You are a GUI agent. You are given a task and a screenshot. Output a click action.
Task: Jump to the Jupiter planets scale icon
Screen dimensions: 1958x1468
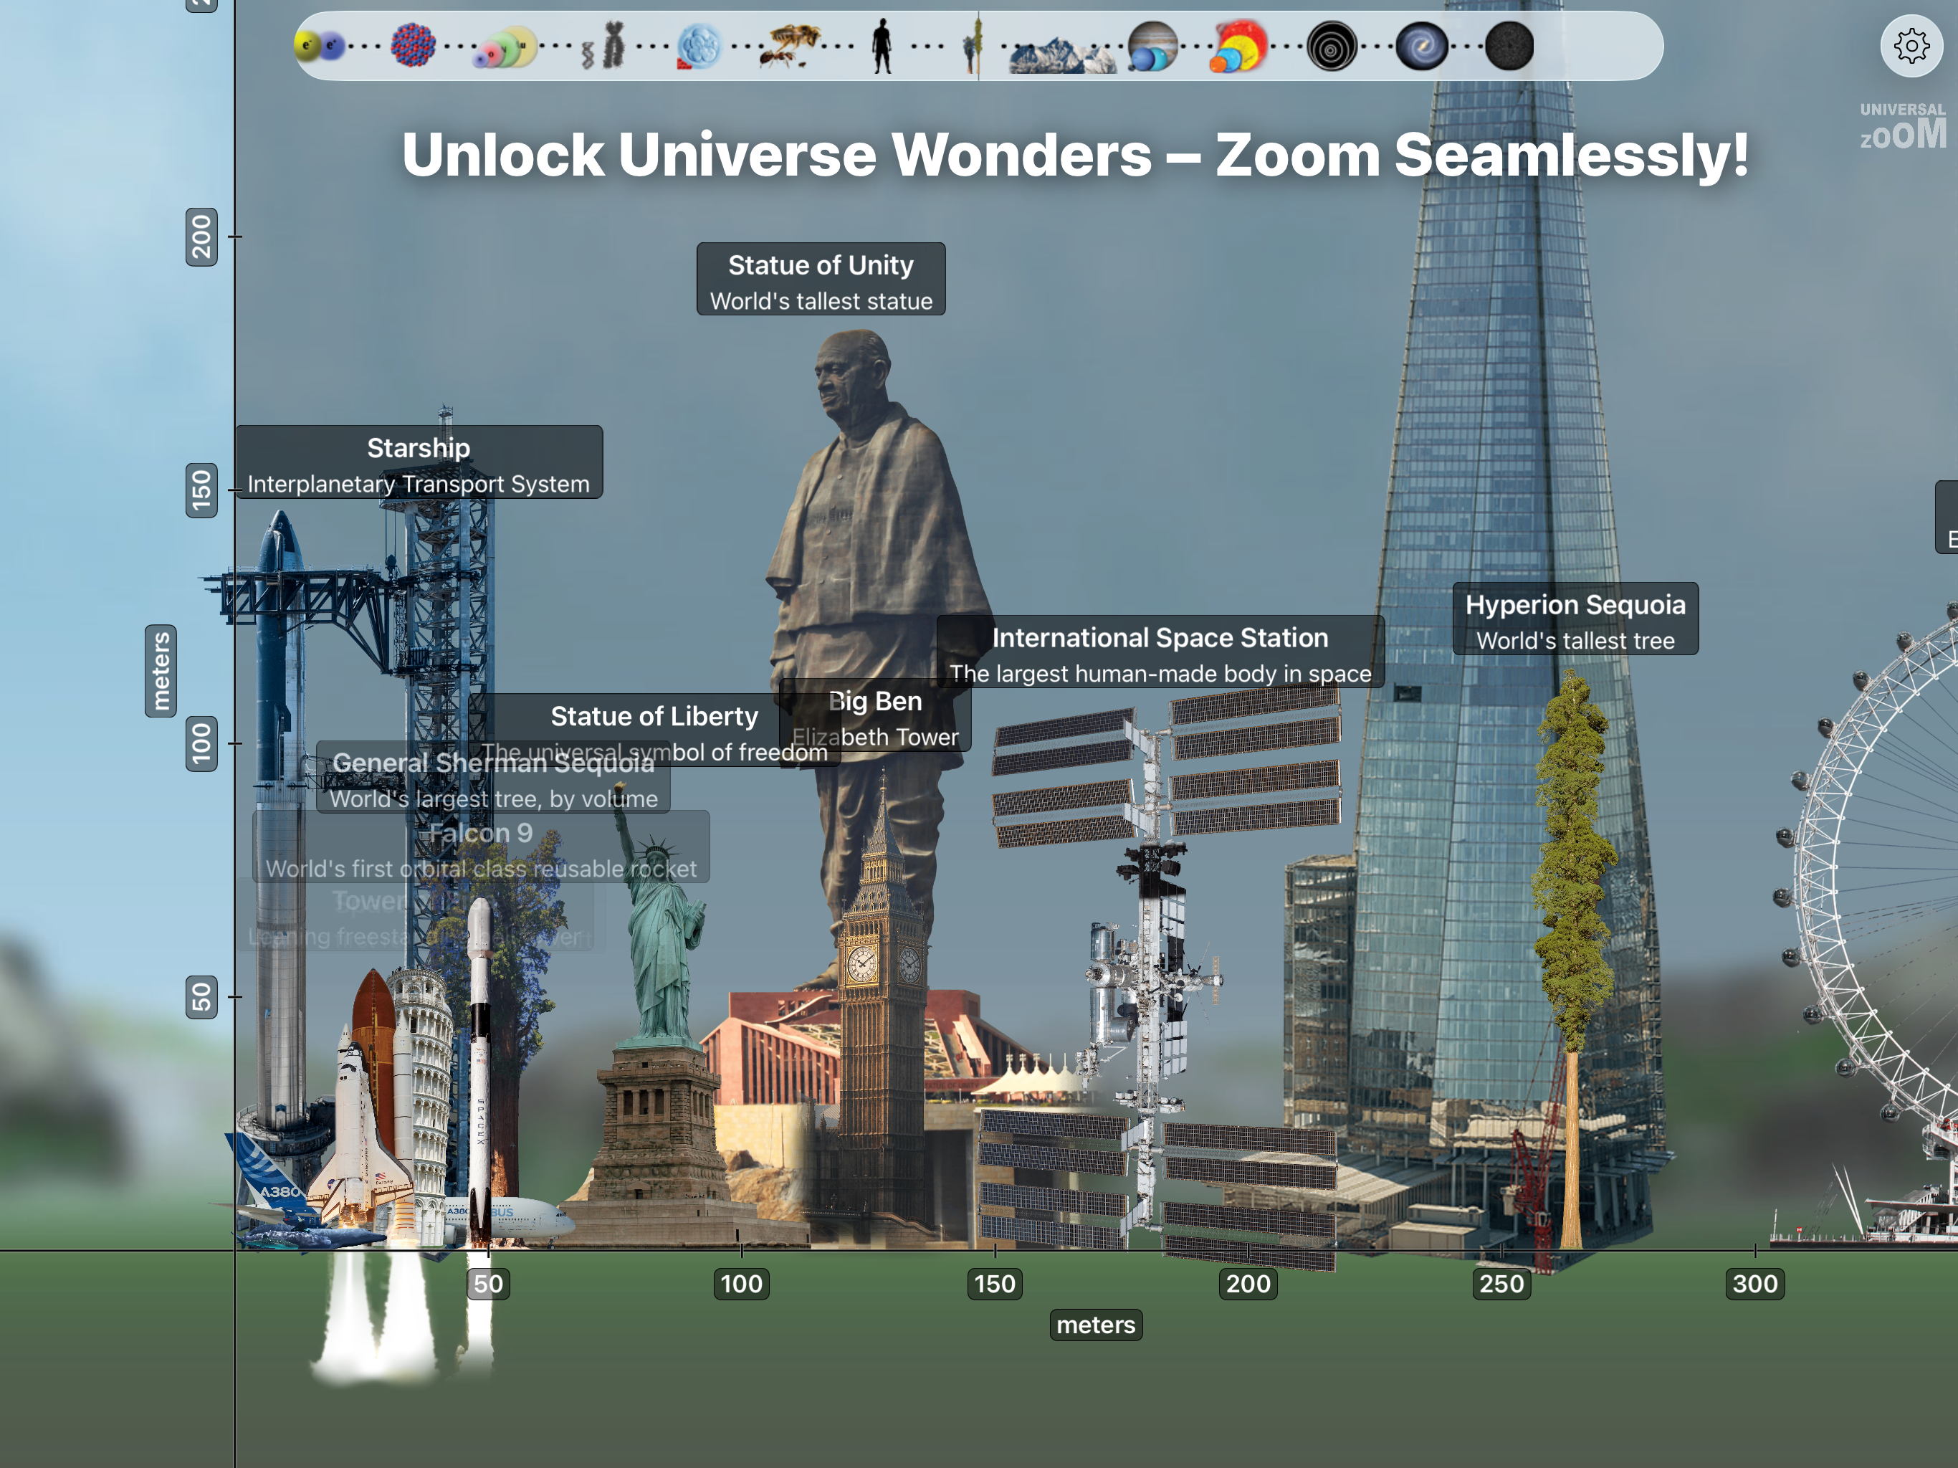(x=1152, y=47)
